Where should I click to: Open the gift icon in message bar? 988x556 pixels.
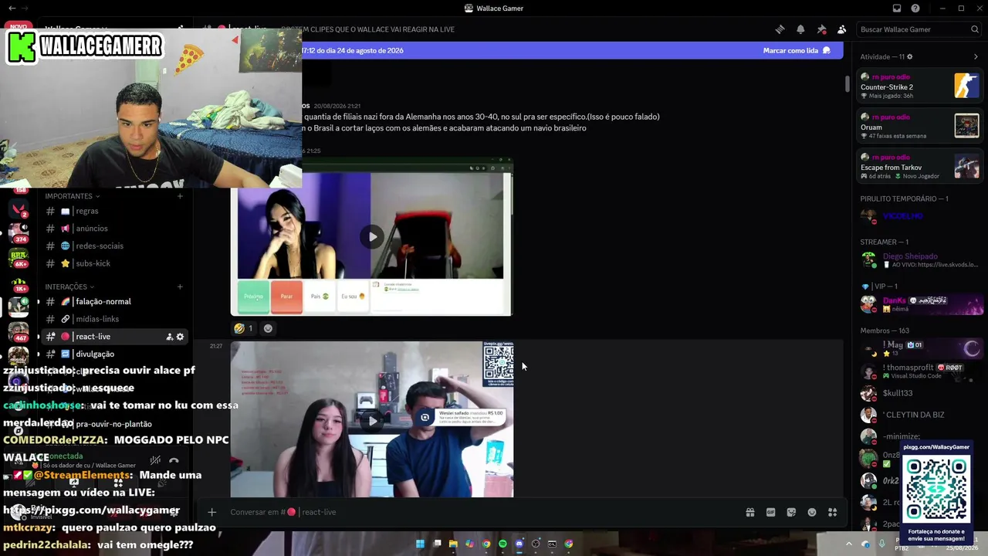pos(749,512)
